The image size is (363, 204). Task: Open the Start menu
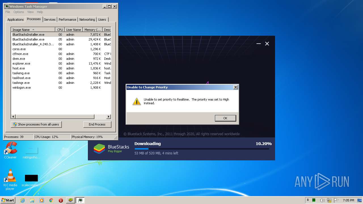pos(8,200)
